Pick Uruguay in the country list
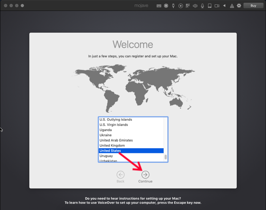This screenshot has height=210, width=266. click(x=106, y=156)
